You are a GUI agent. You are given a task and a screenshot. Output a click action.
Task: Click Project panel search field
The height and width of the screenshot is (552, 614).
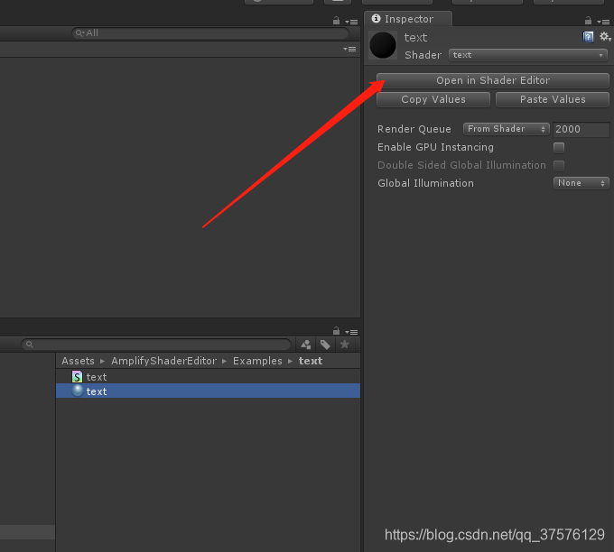(156, 345)
